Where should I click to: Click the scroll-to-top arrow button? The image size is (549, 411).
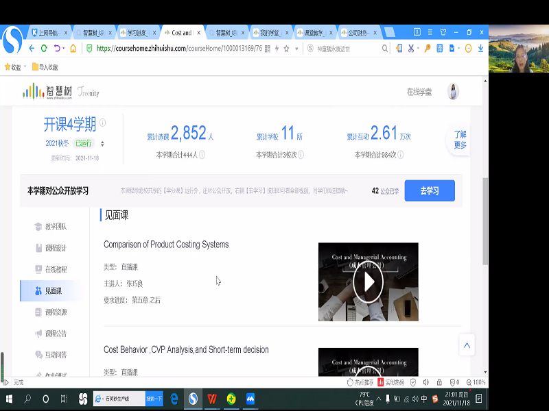(467, 345)
